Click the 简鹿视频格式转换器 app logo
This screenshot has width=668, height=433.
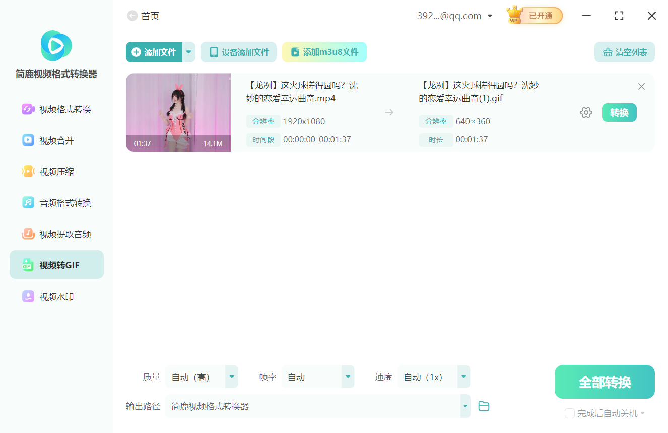click(56, 46)
